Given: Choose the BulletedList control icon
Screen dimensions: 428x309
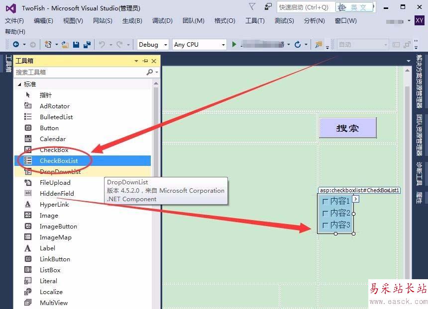Looking at the screenshot, I should [28, 117].
